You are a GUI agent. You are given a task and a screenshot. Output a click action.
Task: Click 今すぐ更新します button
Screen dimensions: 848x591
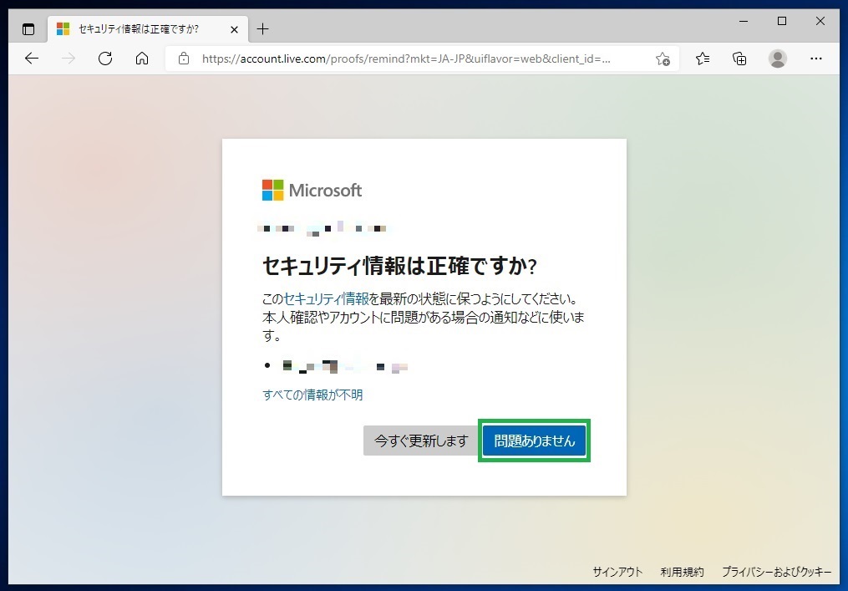[x=421, y=441]
